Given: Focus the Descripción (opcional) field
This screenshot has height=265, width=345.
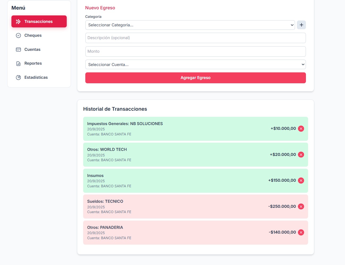Looking at the screenshot, I should tap(195, 38).
